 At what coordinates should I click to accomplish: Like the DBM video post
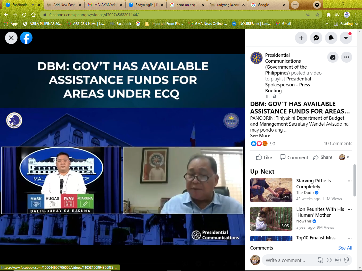coord(264,157)
